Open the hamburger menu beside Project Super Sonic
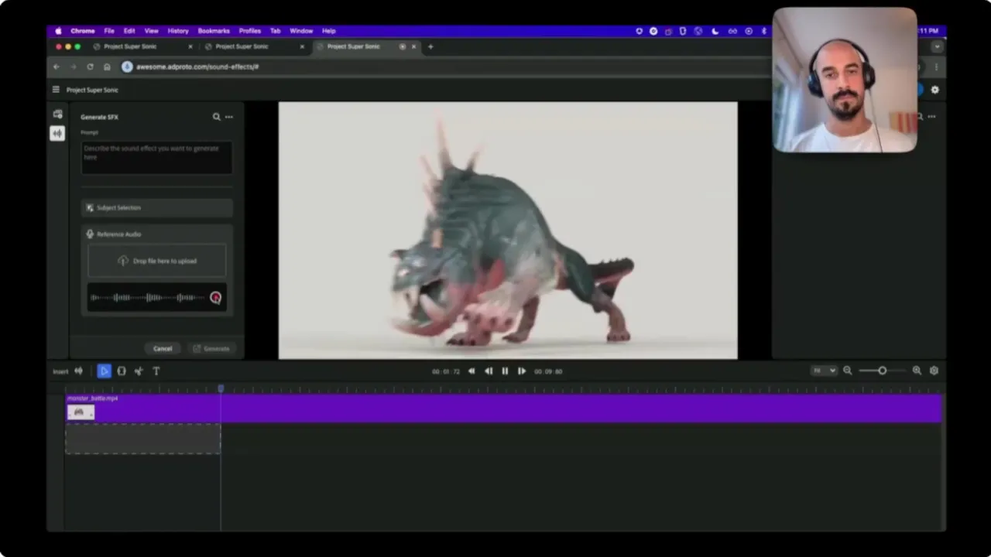This screenshot has height=557, width=991. [x=56, y=90]
